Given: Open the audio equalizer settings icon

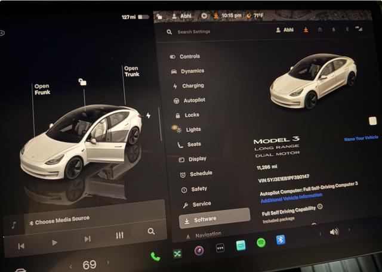Looking at the screenshot, I should pos(119,235).
